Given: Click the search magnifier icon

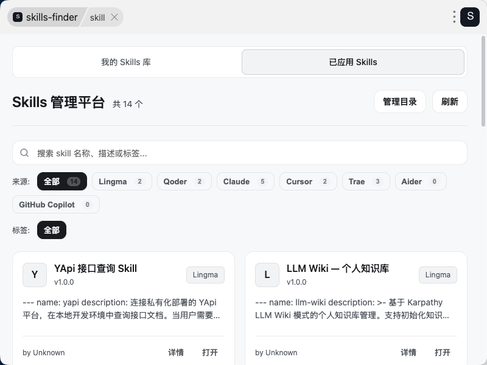Looking at the screenshot, I should point(24,153).
